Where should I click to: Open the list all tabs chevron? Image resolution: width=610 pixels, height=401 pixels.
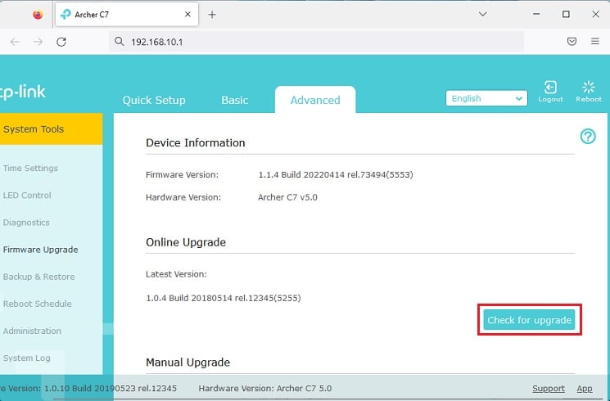tap(483, 15)
